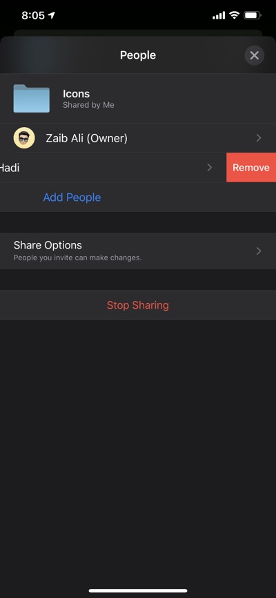Tap the battery status icon
Viewport: 276px width, 598px height.
coord(253,15)
